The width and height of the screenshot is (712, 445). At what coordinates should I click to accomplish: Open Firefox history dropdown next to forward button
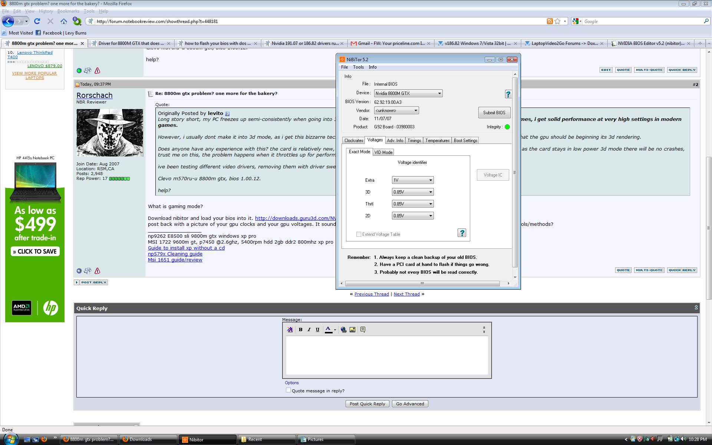pos(26,21)
